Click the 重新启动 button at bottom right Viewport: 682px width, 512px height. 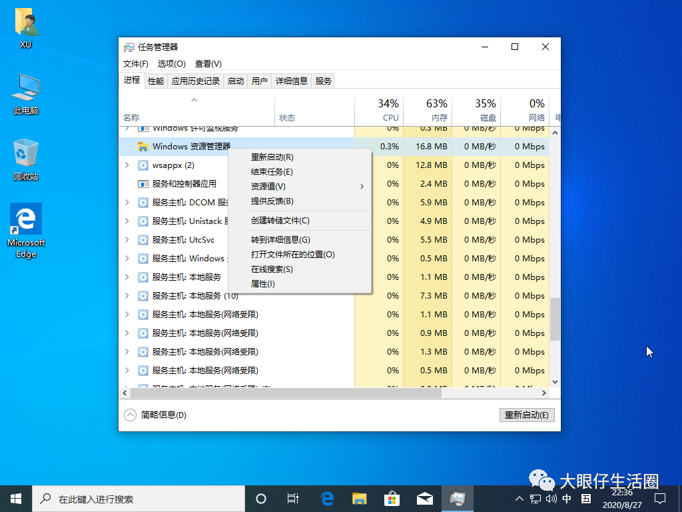pyautogui.click(x=527, y=415)
